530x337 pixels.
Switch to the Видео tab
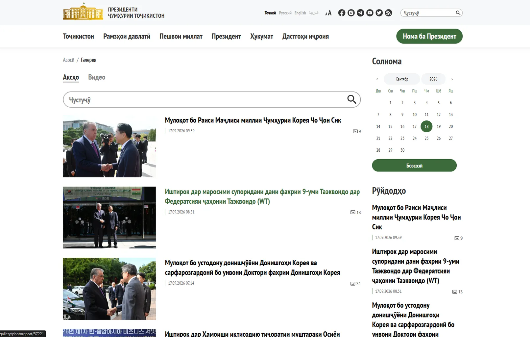(97, 77)
